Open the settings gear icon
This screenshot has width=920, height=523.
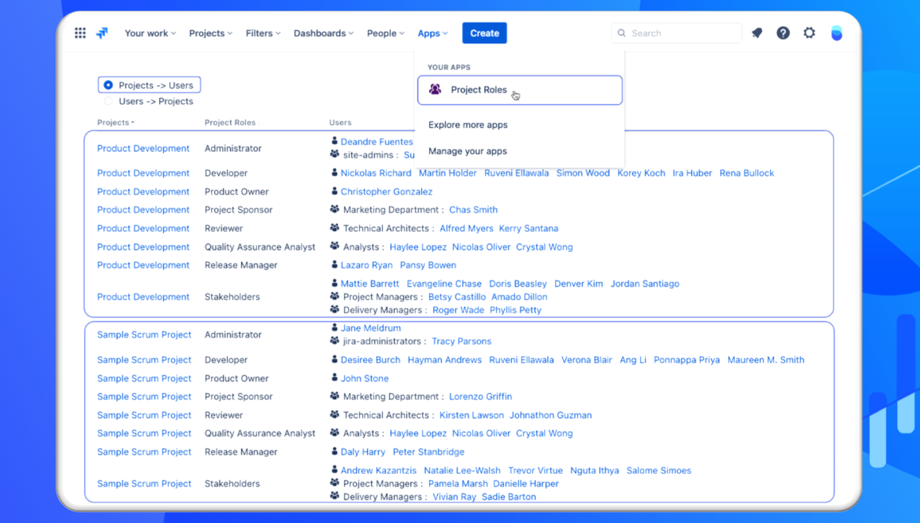809,33
